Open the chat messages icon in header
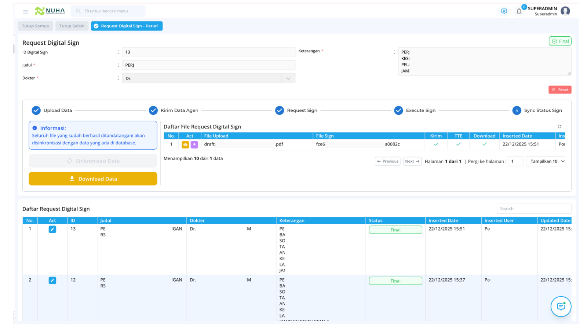This screenshot has width=587, height=330. [x=504, y=11]
